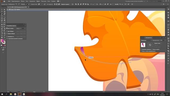170x96 pixels.
Task: Select the Eyedropper tool
Action: click(2, 31)
